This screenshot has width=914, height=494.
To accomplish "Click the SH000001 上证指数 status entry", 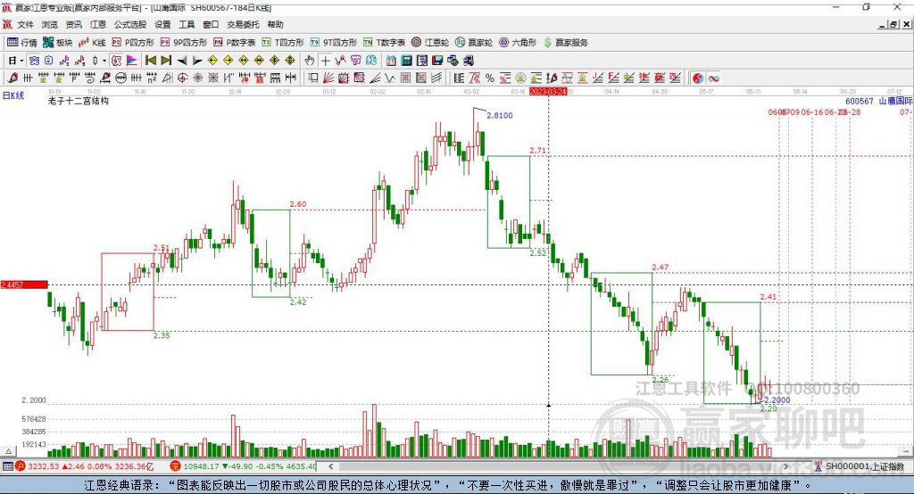I will [x=860, y=466].
